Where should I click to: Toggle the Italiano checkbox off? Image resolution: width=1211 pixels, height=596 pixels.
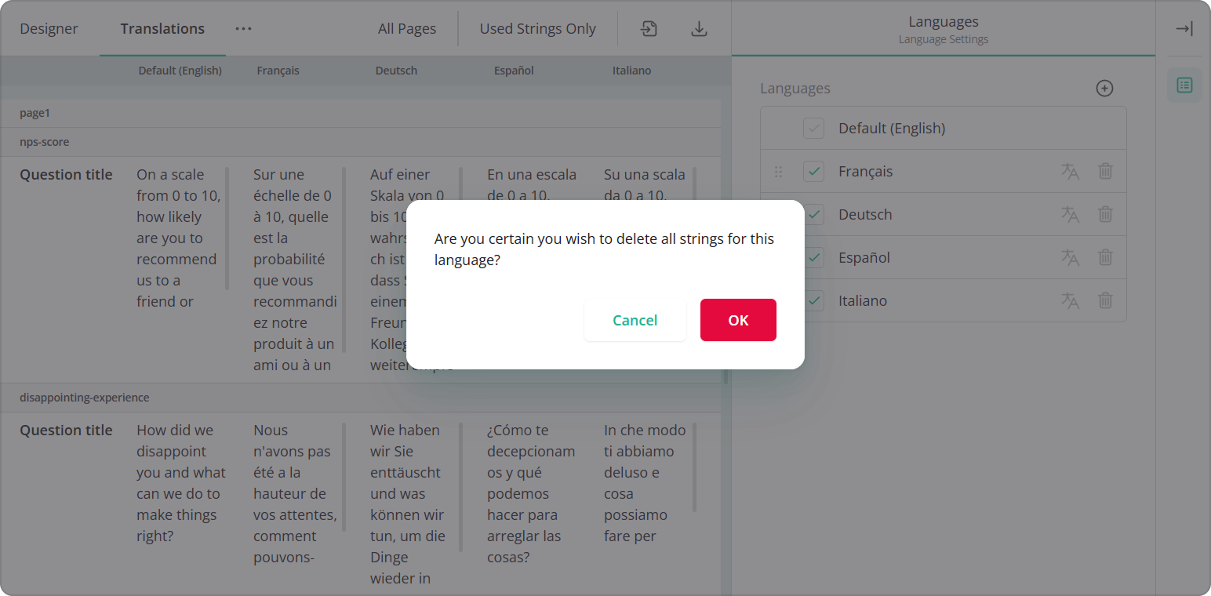[x=813, y=300]
